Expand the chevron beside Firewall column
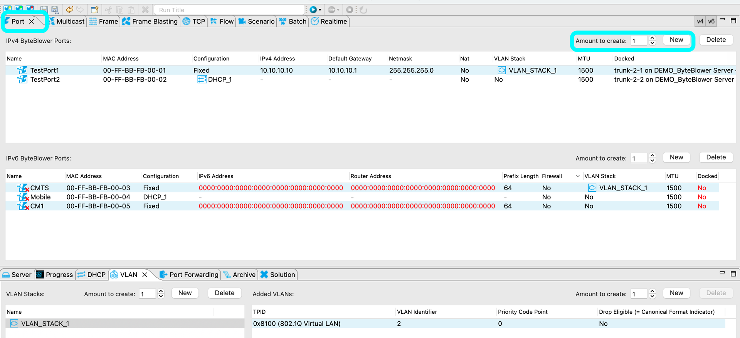This screenshot has height=338, width=740. point(577,176)
